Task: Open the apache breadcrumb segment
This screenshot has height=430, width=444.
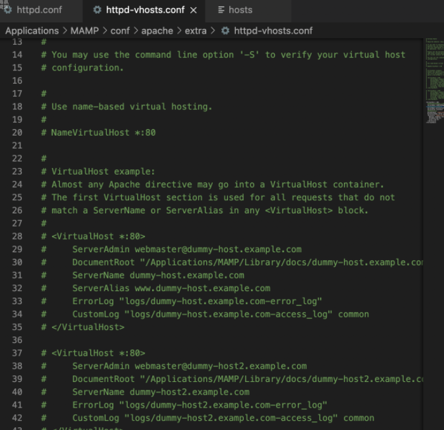Action: pyautogui.click(x=157, y=30)
